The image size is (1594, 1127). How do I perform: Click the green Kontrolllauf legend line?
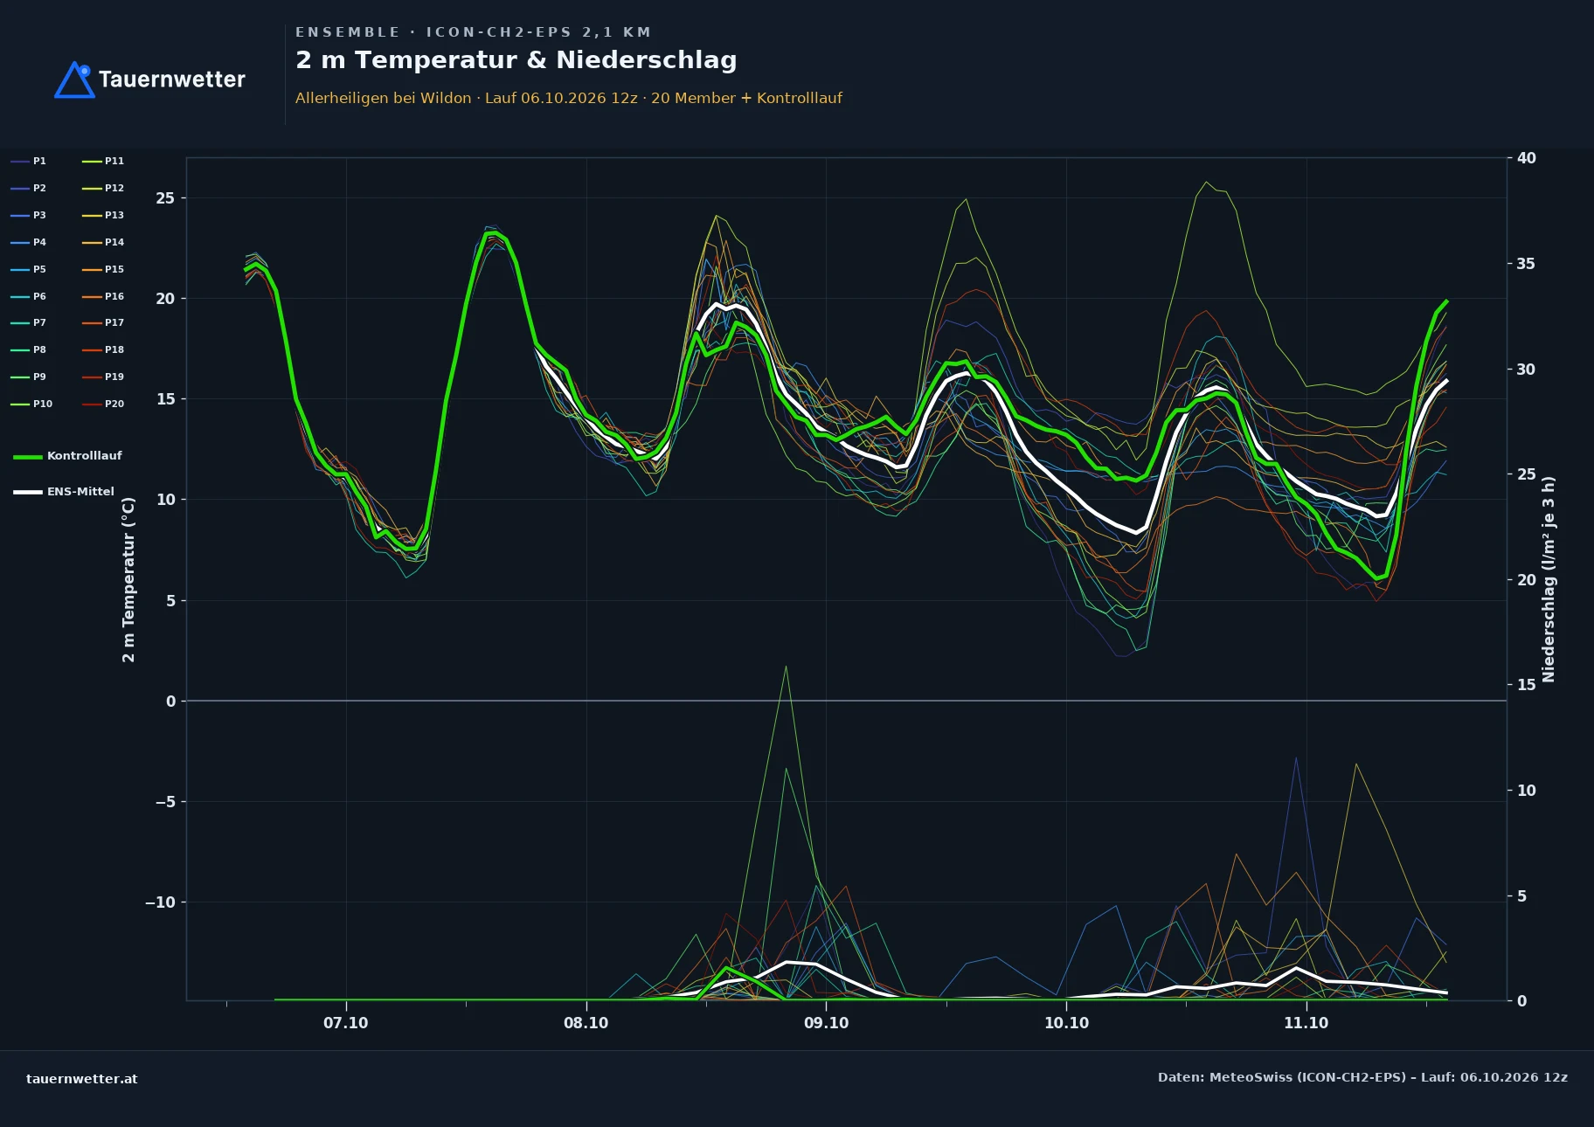28,456
